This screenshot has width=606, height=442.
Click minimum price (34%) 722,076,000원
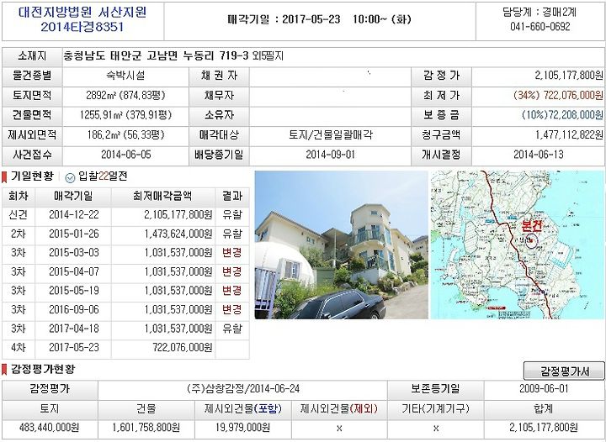[x=558, y=95]
